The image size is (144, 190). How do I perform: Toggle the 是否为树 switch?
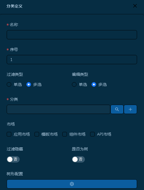(78, 159)
